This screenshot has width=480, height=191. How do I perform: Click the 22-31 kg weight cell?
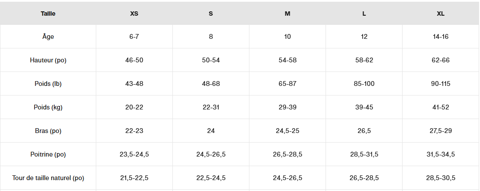[211, 107]
